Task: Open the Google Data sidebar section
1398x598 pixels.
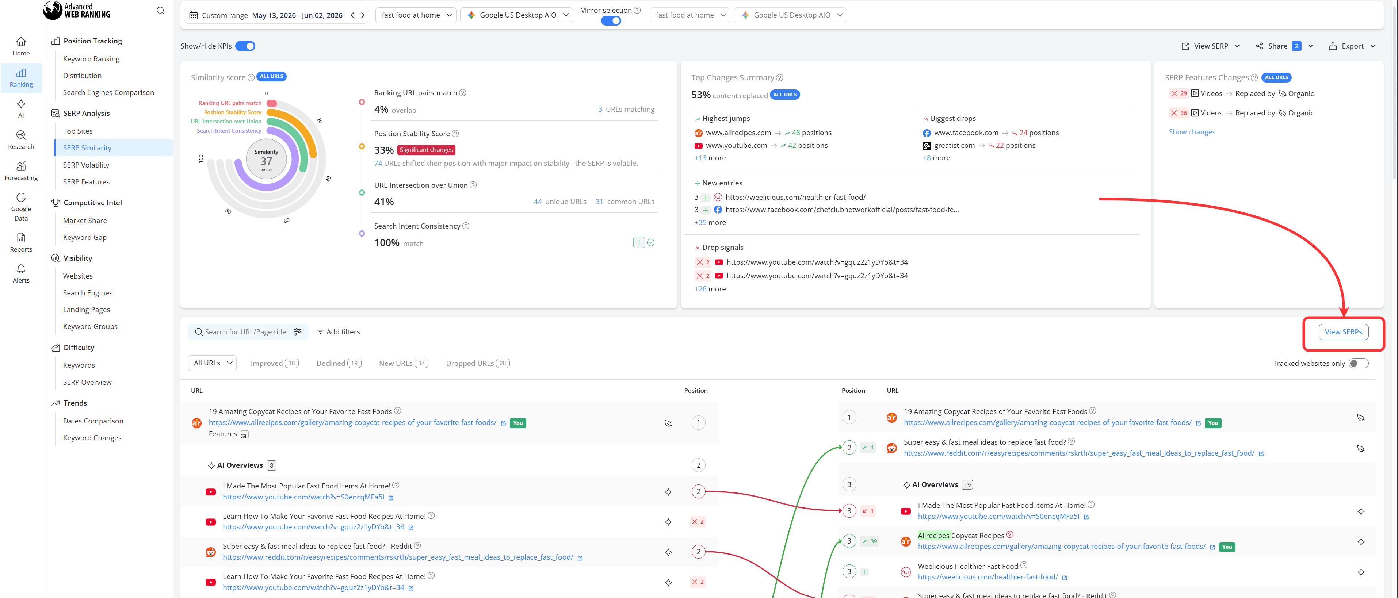Action: point(20,207)
